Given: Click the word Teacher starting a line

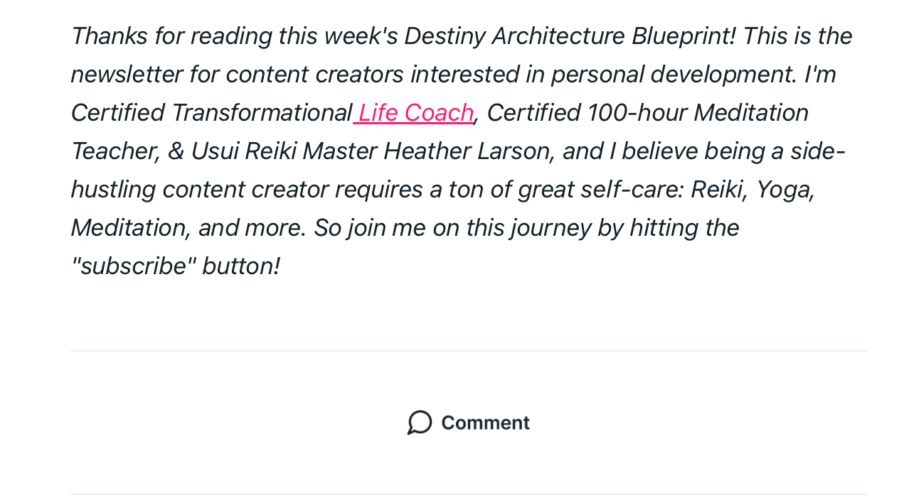Looking at the screenshot, I should 113,151.
